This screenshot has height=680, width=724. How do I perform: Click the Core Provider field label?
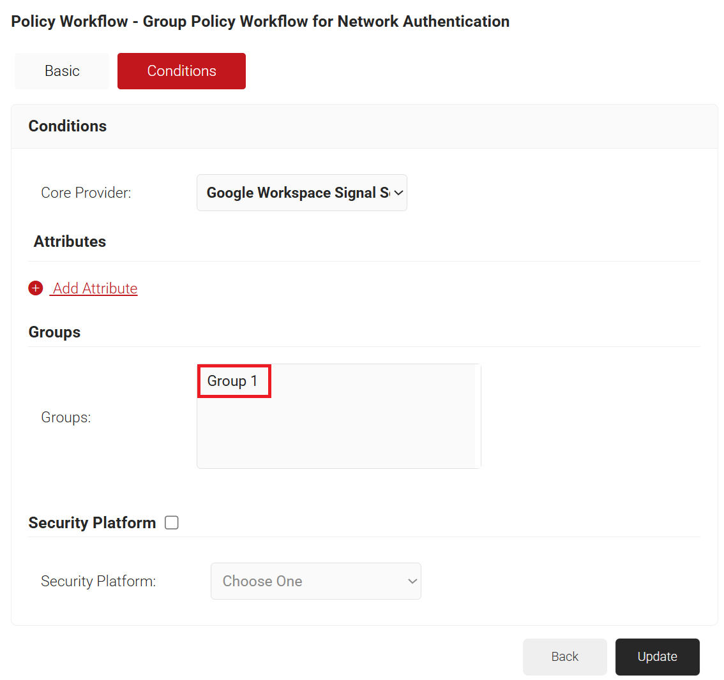pos(86,193)
